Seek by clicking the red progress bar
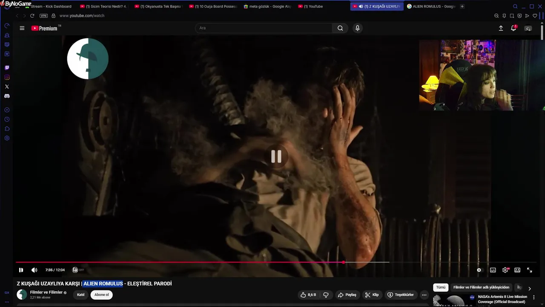 [x=179, y=262]
